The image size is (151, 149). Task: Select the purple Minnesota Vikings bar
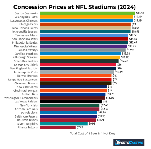84,46
